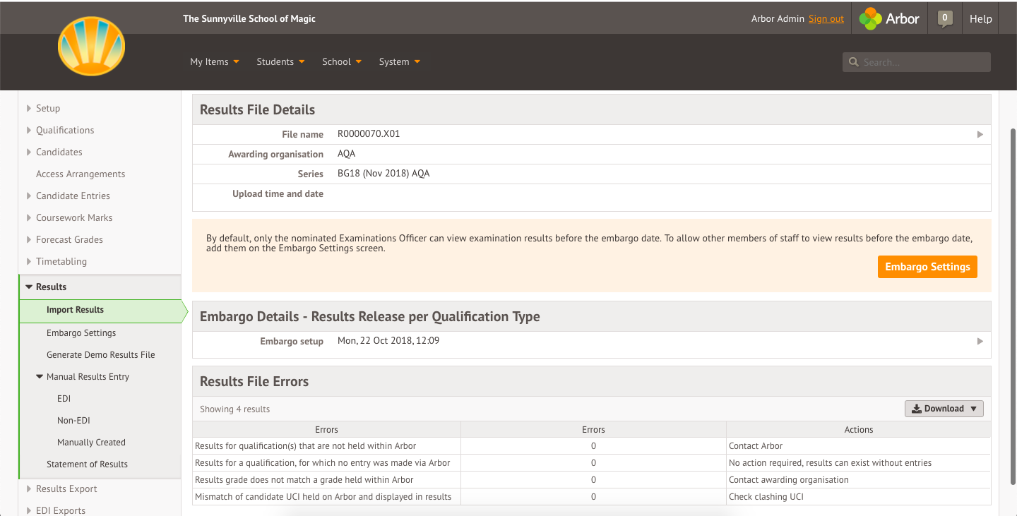Image resolution: width=1017 pixels, height=516 pixels.
Task: Click the File name row arrow
Action: click(980, 134)
